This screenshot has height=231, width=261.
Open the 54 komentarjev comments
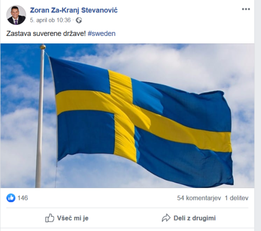(199, 198)
